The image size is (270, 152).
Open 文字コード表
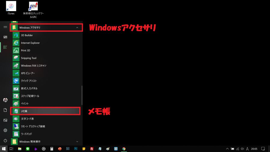pyautogui.click(x=46, y=119)
